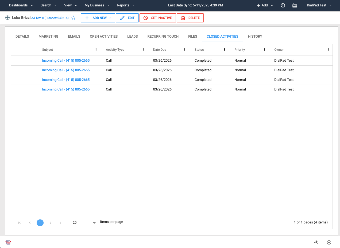Switch to the Recurring Touch tab

tap(163, 36)
